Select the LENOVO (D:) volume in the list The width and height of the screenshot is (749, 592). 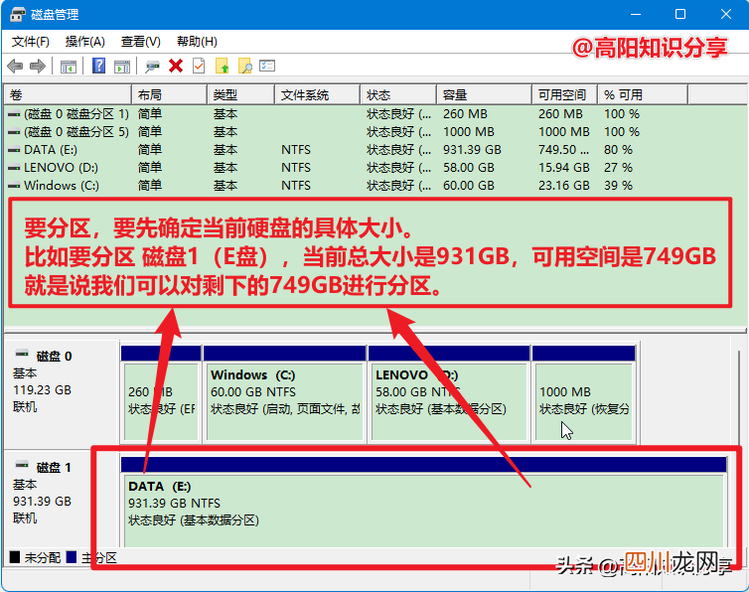374,168
